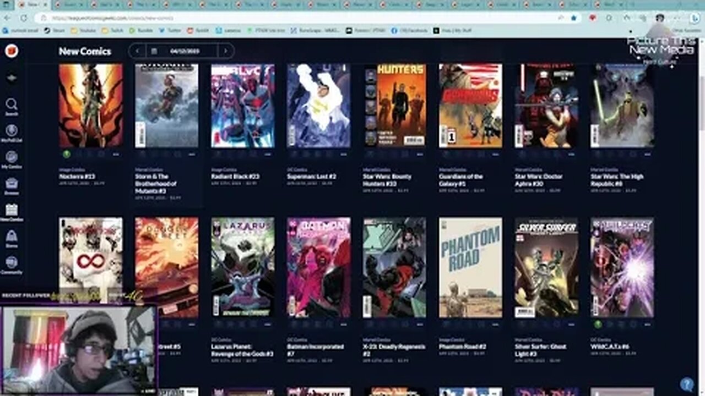Open the Nocterra #13 title link
The height and width of the screenshot is (396, 705).
coord(77,177)
